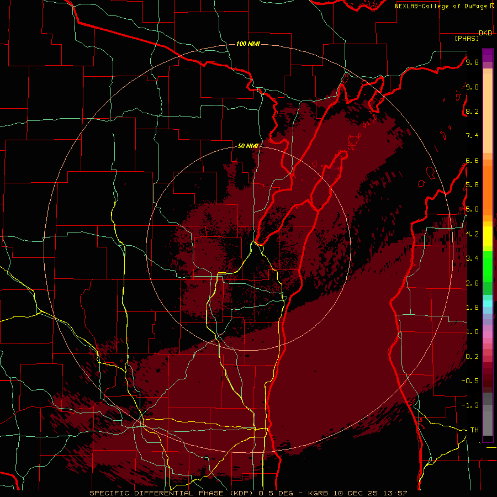The image size is (497, 497).
Task: Click the 1.0 value on the color scale
Action: 472,332
